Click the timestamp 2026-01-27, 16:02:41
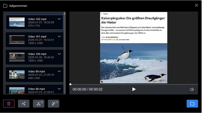The height and width of the screenshot is (113, 202). (41, 40)
